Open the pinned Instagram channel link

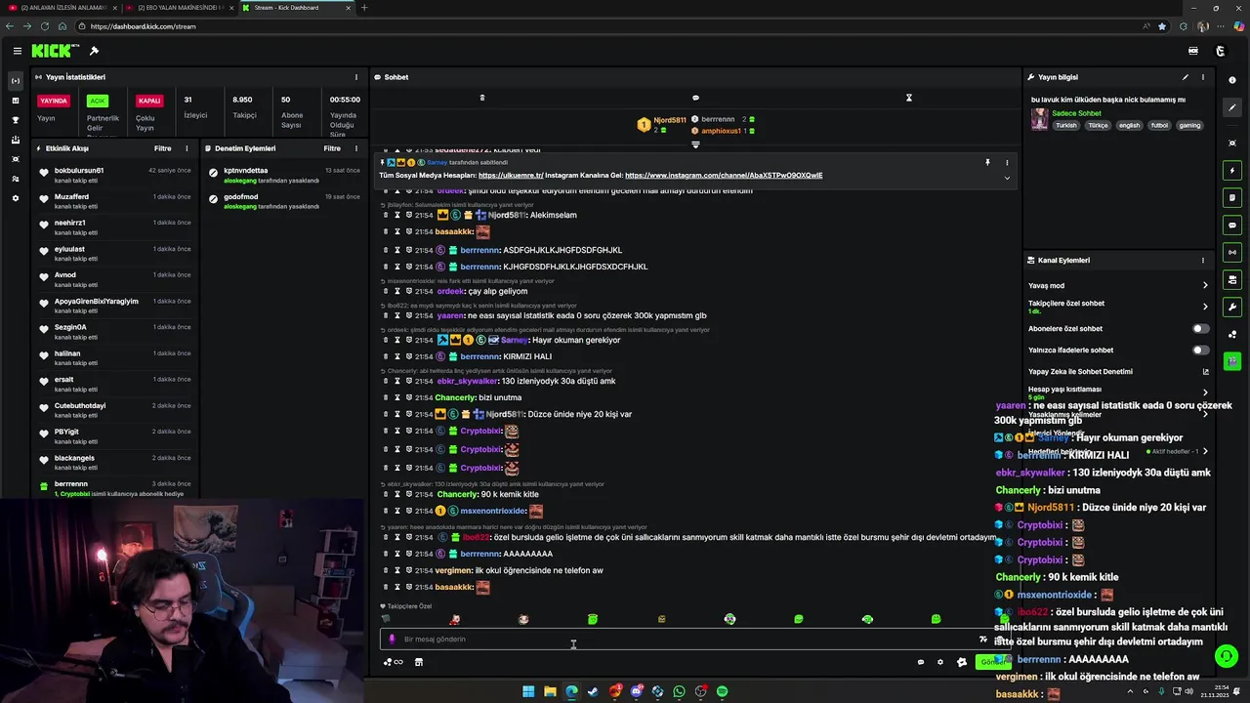(724, 176)
